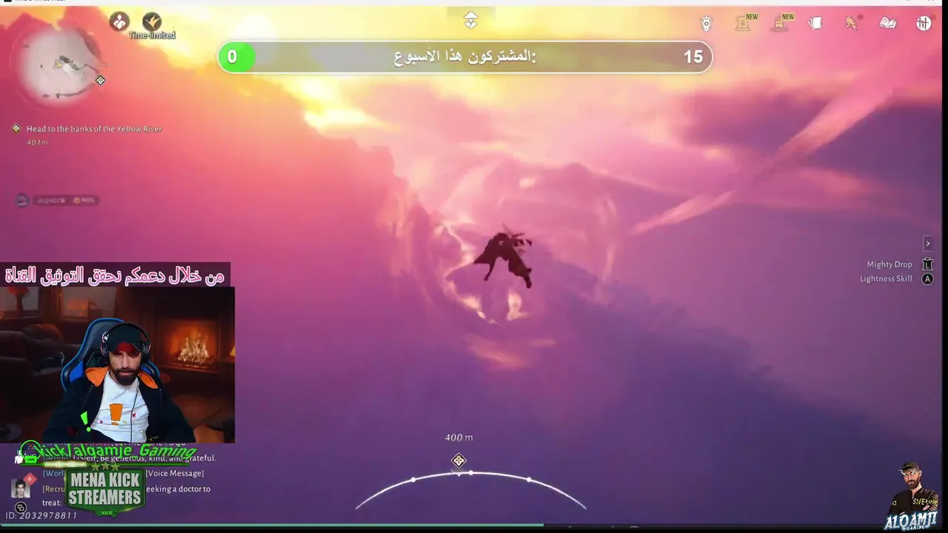Screen dimensions: 948x533
Task: Click the Time-limited event icon
Action: point(152,22)
